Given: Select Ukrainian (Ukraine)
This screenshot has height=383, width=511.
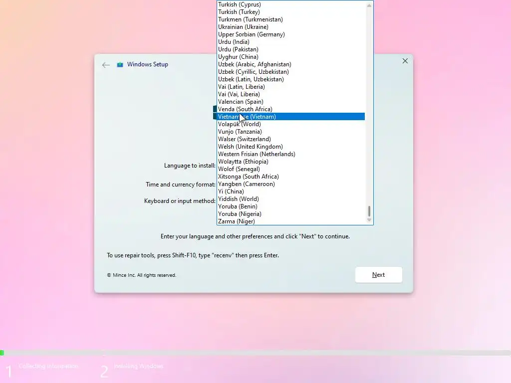Looking at the screenshot, I should coord(291,27).
